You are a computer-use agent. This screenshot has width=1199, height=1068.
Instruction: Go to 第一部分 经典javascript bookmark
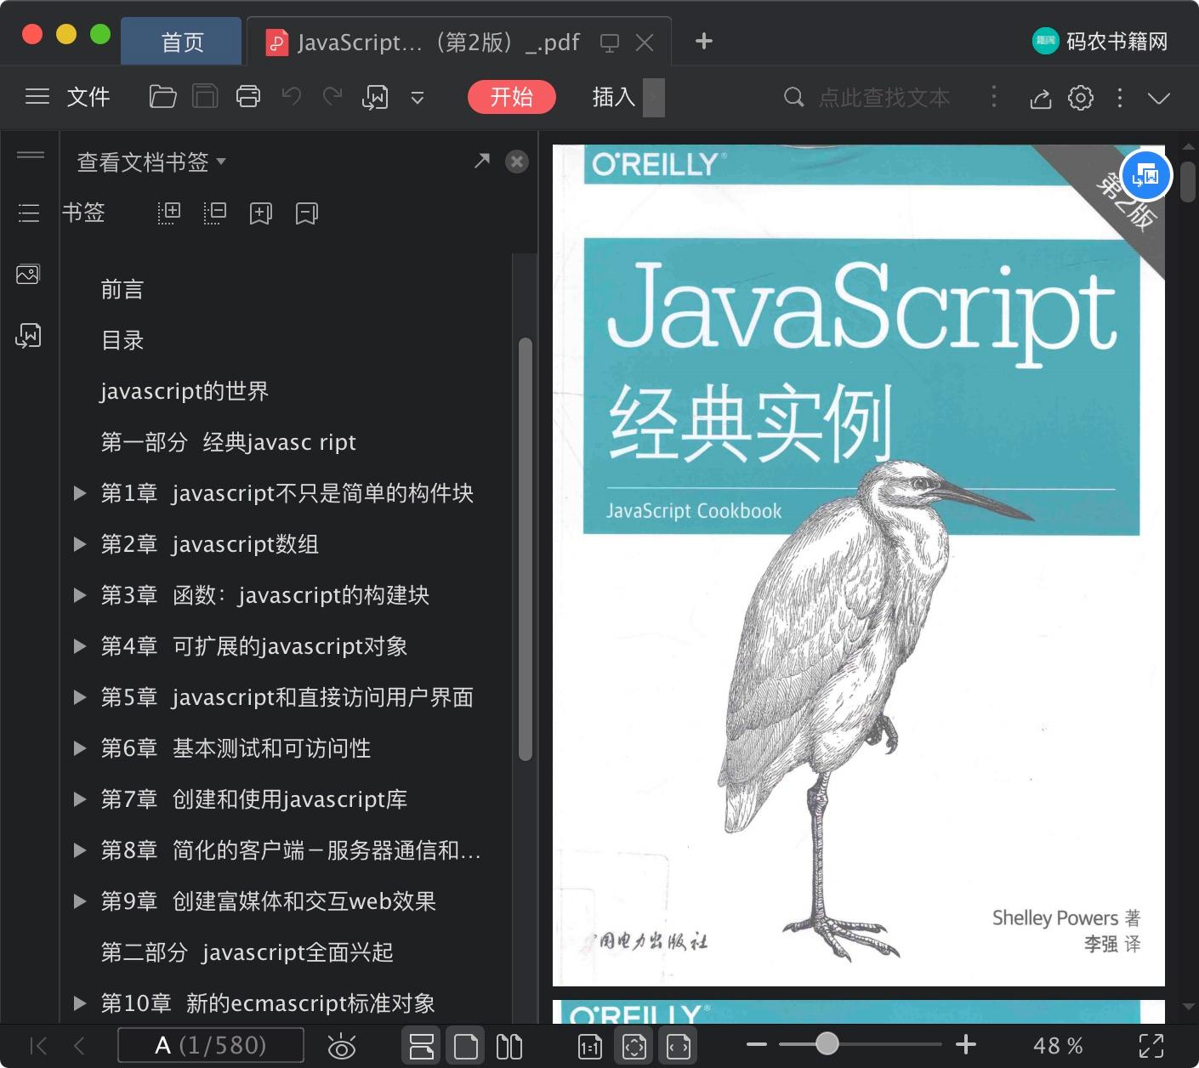click(228, 442)
